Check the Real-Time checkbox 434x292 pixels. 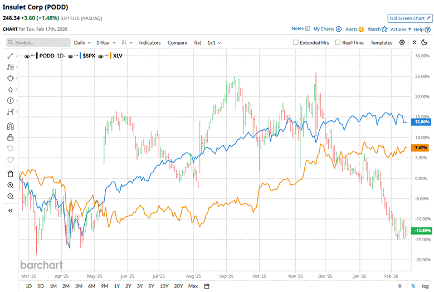pyautogui.click(x=338, y=42)
